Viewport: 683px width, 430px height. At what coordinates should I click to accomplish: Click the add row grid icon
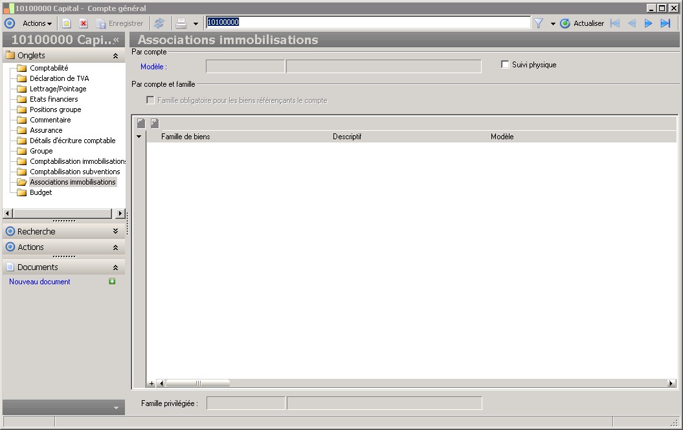click(140, 123)
